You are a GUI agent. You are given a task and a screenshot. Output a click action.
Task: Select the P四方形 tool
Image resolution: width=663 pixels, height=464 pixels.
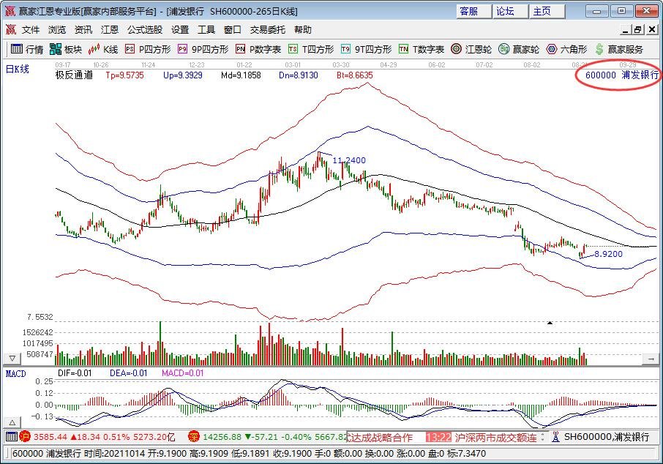click(148, 50)
